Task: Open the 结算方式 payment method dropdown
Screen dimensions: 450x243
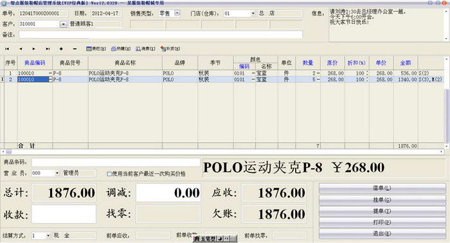Action: (x=48, y=235)
